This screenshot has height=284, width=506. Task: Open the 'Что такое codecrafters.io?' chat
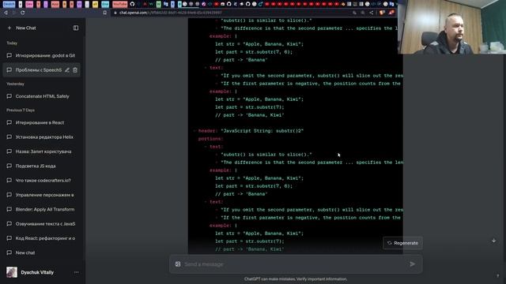point(42,181)
